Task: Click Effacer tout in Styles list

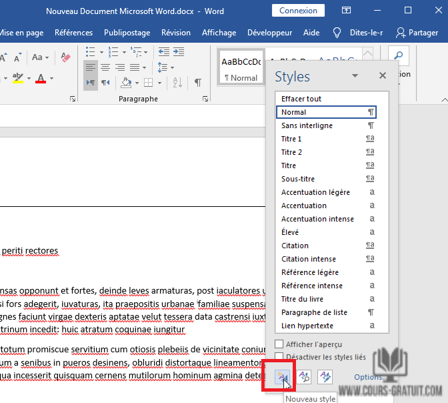Action: 326,99
